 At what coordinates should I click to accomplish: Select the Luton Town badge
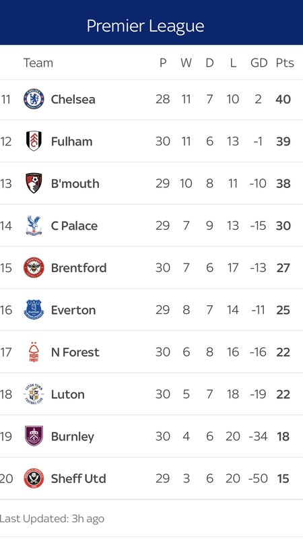pos(34,394)
